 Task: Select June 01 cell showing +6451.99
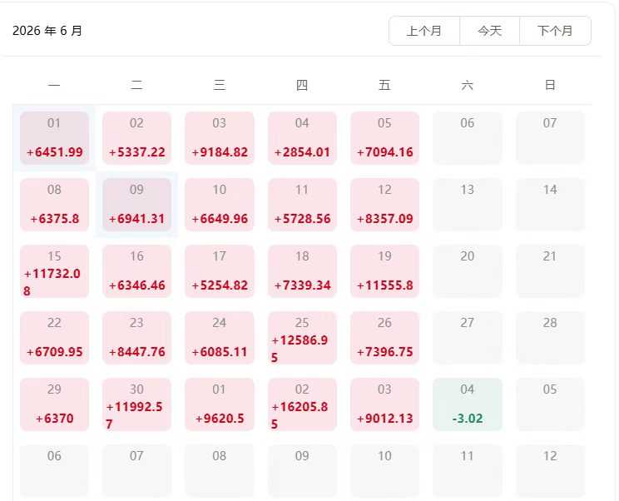[54, 138]
